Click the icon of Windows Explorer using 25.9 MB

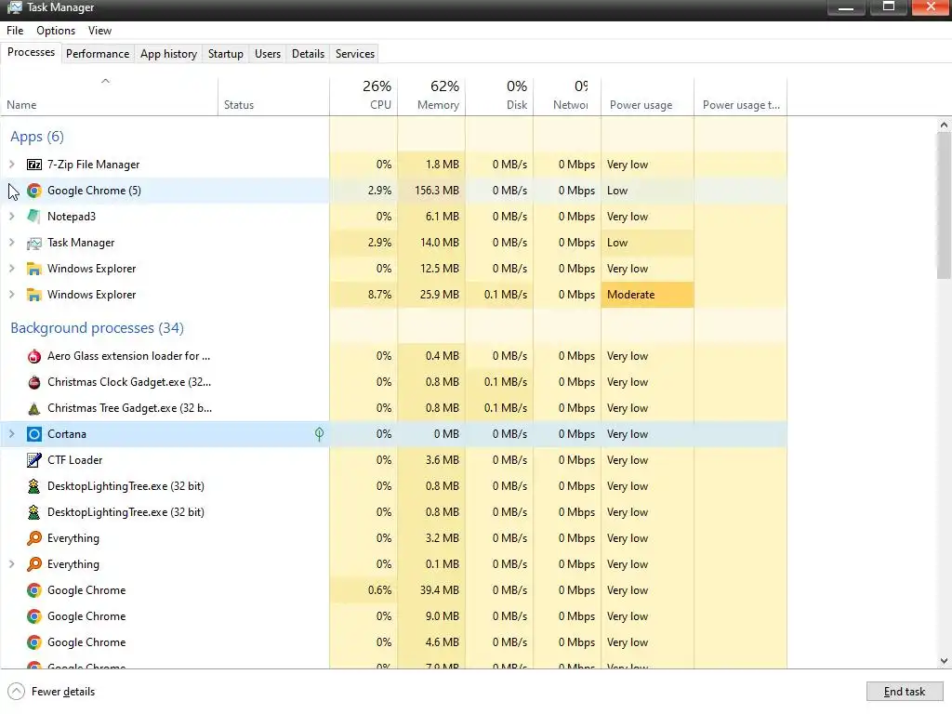pyautogui.click(x=34, y=295)
